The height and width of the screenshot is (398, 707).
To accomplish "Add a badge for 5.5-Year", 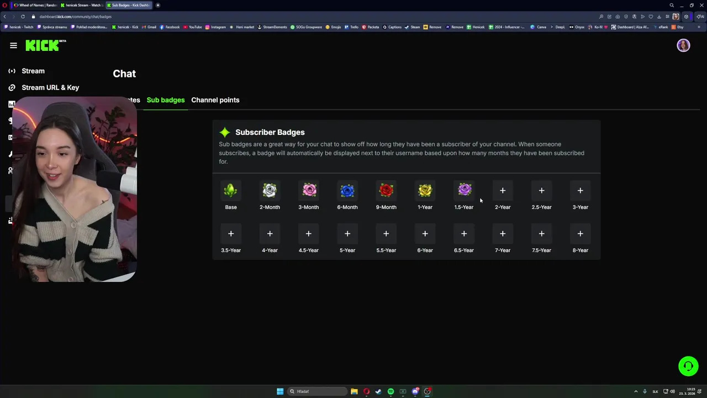I will click(x=386, y=234).
